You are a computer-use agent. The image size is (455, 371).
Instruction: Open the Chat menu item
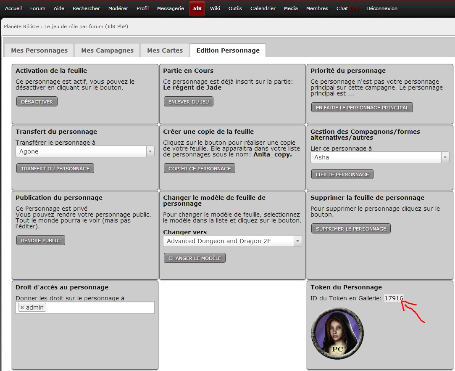pos(347,8)
